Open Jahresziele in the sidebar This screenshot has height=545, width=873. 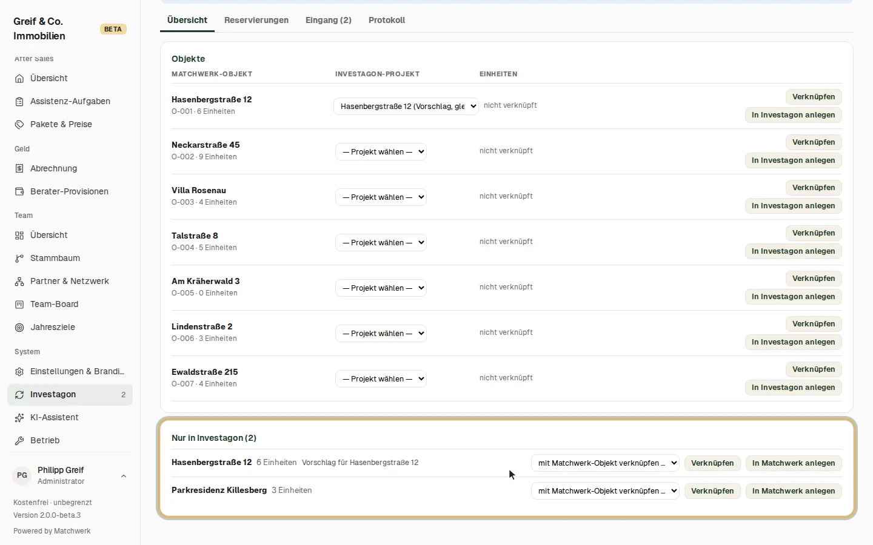pos(70,328)
